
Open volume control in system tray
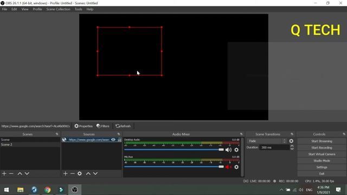pos(301,190)
